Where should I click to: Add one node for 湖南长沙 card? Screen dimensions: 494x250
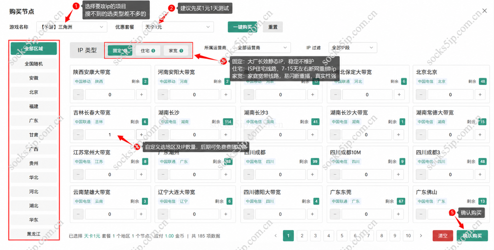226,135
